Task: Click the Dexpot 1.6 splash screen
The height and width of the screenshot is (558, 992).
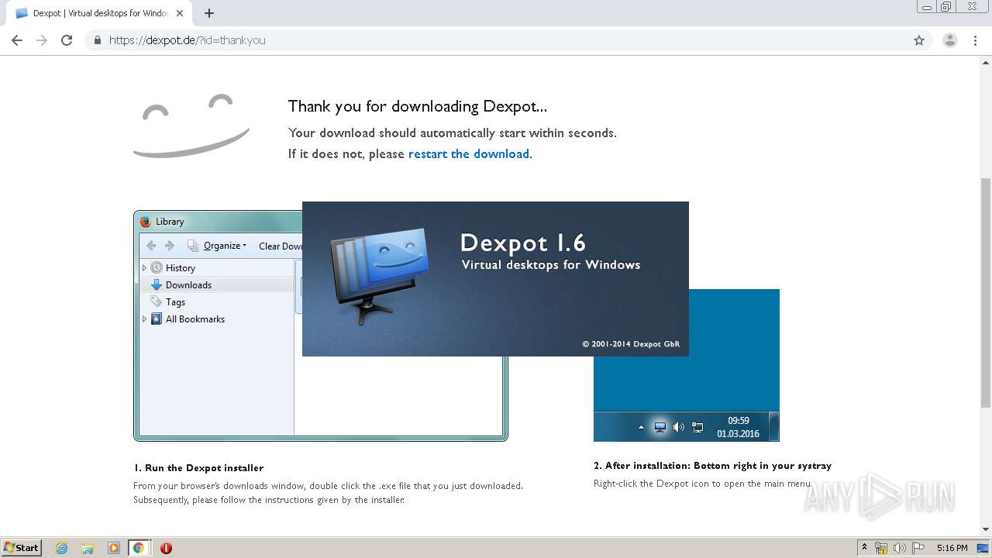Action: tap(495, 279)
